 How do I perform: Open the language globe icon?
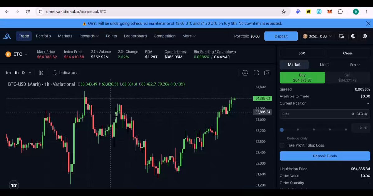coord(353,36)
